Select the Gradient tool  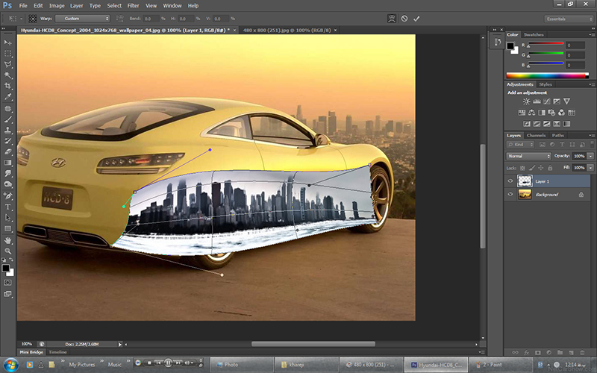click(7, 163)
